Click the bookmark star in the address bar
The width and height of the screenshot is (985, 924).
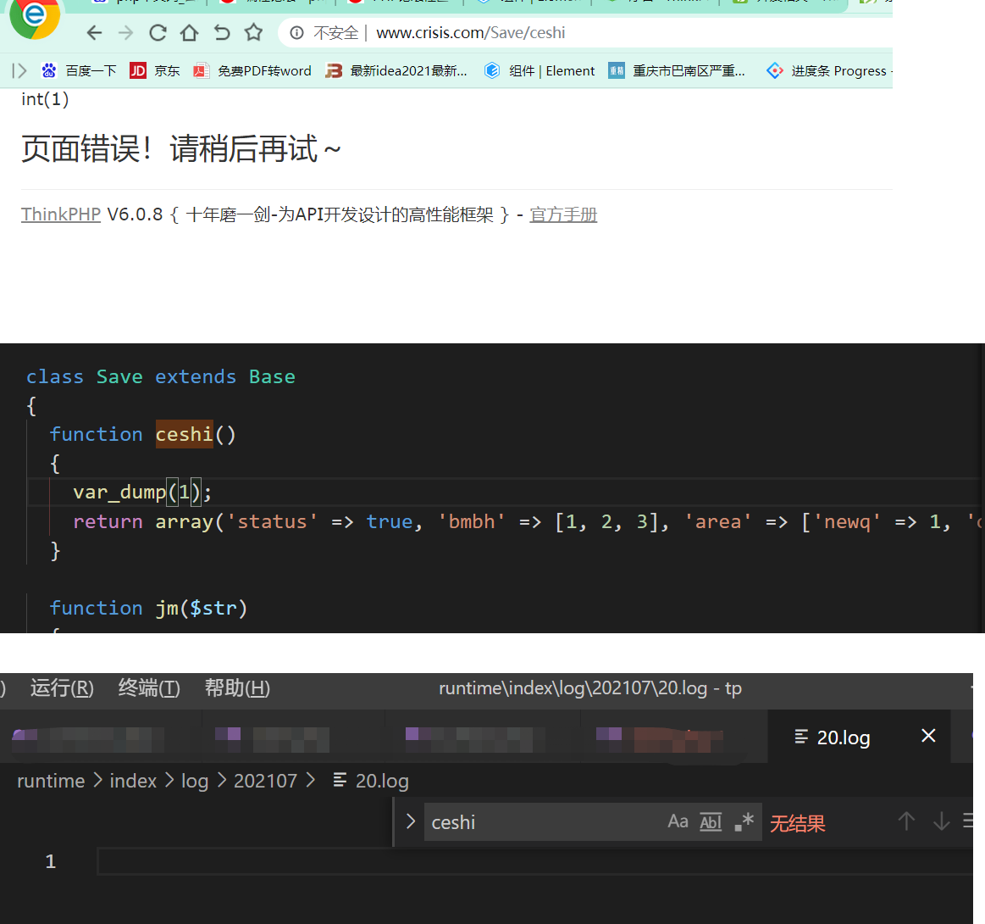pyautogui.click(x=253, y=32)
